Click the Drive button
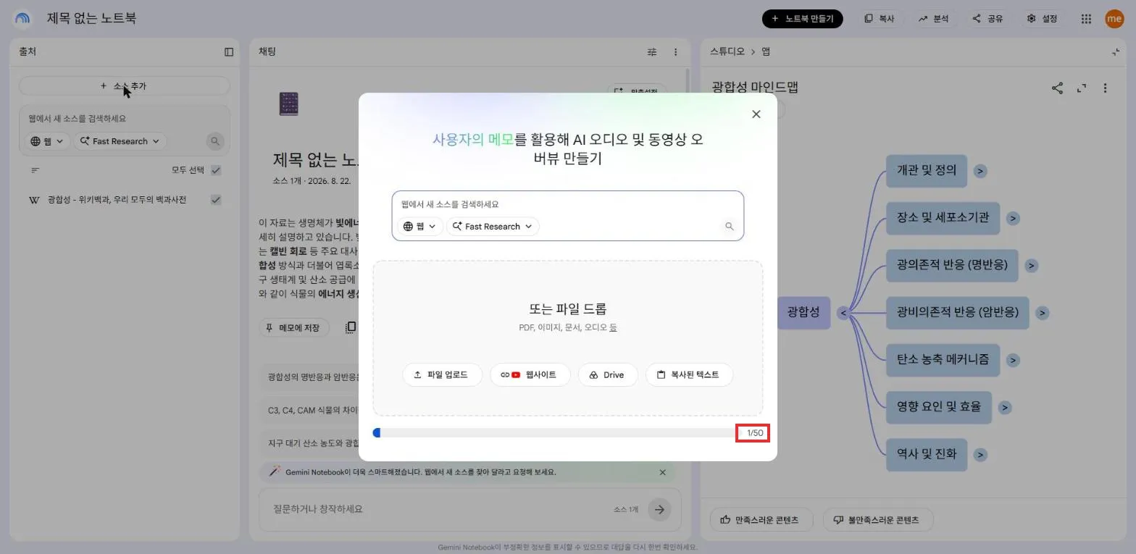Image resolution: width=1136 pixels, height=554 pixels. (x=607, y=375)
